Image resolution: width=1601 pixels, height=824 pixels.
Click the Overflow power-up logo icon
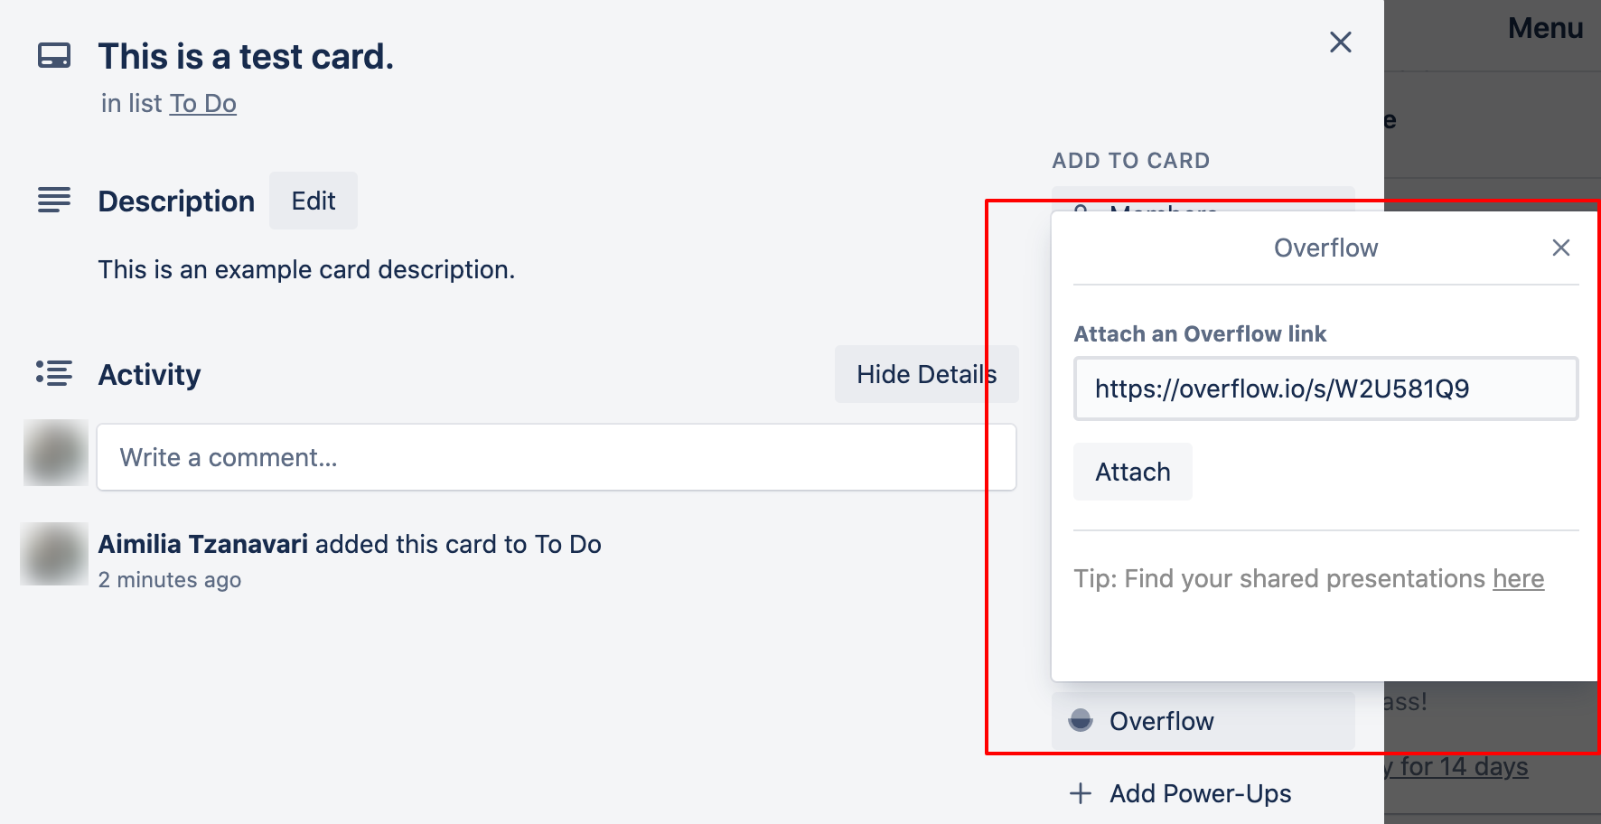1081,720
